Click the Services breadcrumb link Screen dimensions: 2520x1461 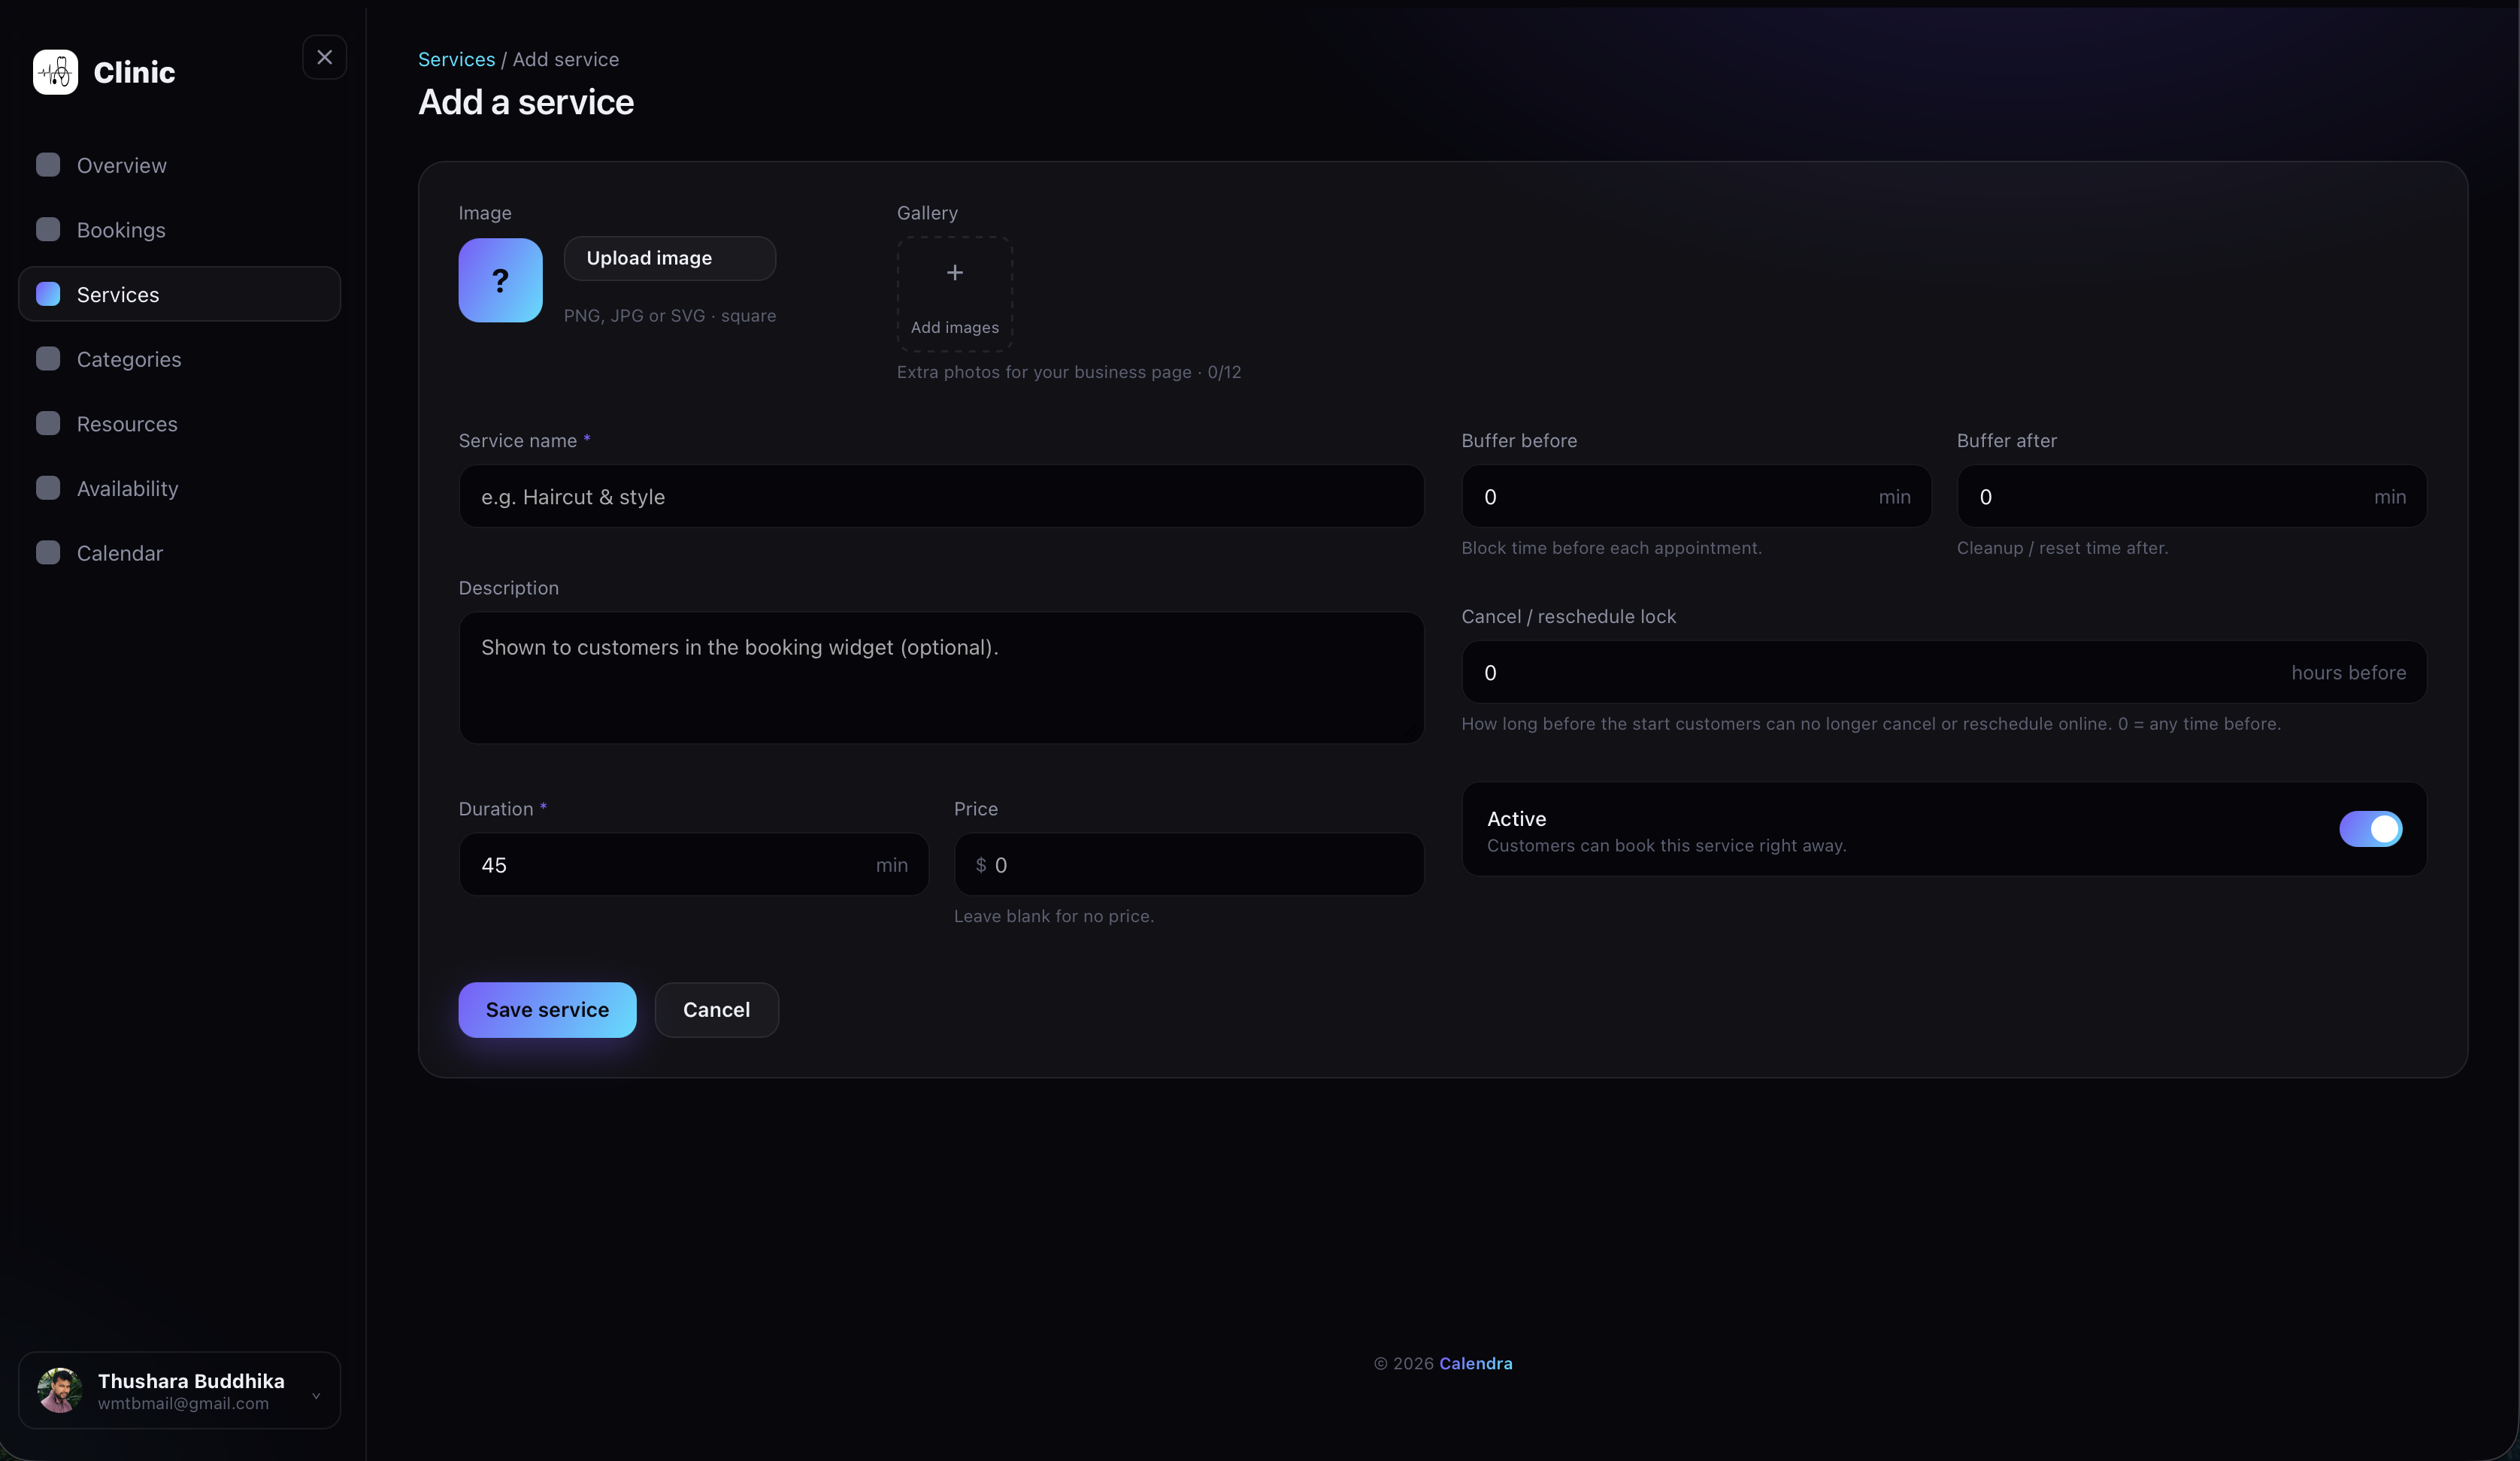click(456, 59)
